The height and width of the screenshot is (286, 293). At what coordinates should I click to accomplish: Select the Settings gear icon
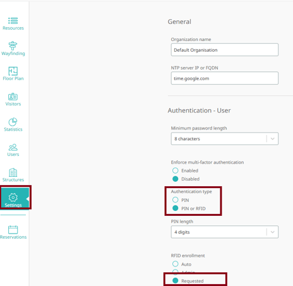point(13,198)
